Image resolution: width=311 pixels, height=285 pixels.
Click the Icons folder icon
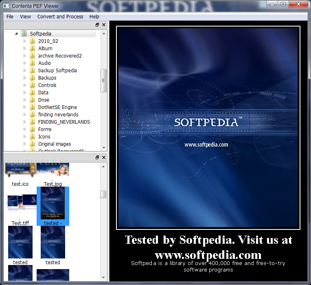point(32,137)
